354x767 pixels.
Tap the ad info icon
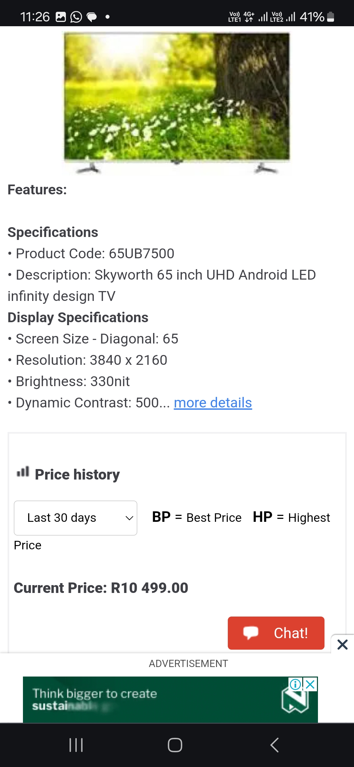pyautogui.click(x=295, y=684)
